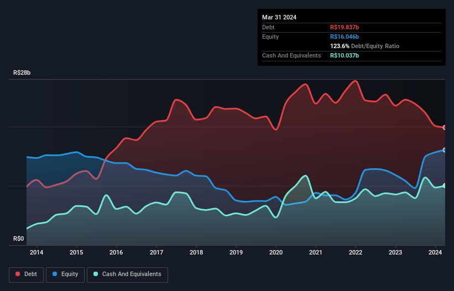The image size is (454, 291).
Task: Click the red dot in Debt legend
Action: point(18,274)
